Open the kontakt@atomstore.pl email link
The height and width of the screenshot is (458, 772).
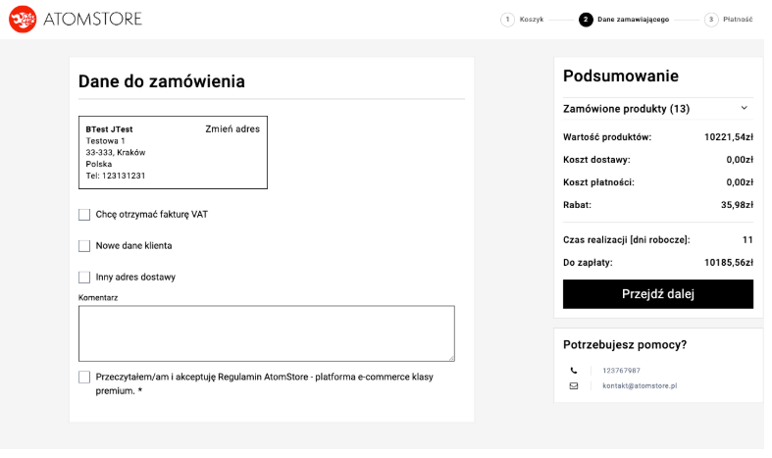pyautogui.click(x=640, y=386)
